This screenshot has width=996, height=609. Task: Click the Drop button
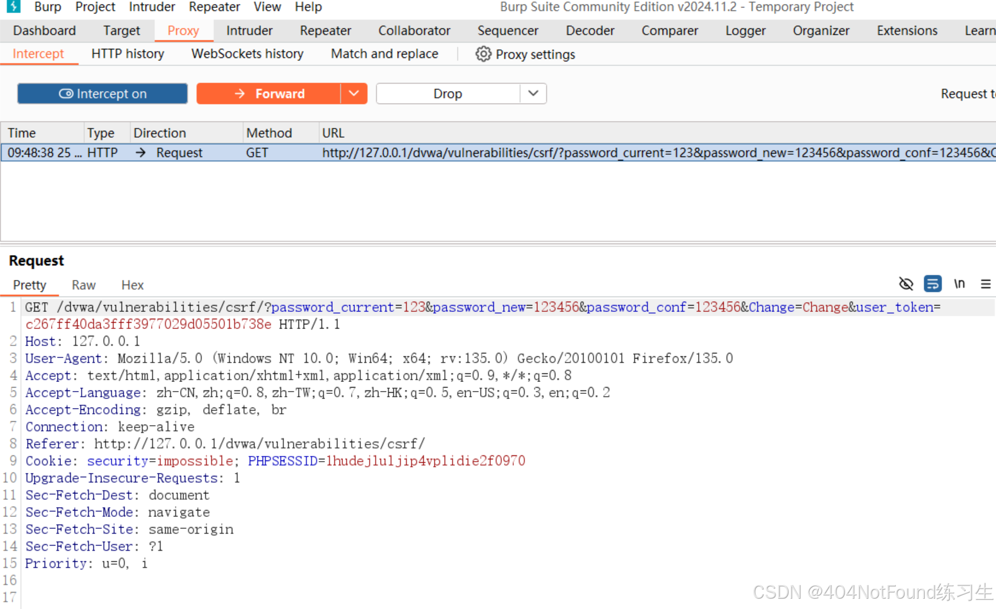448,94
